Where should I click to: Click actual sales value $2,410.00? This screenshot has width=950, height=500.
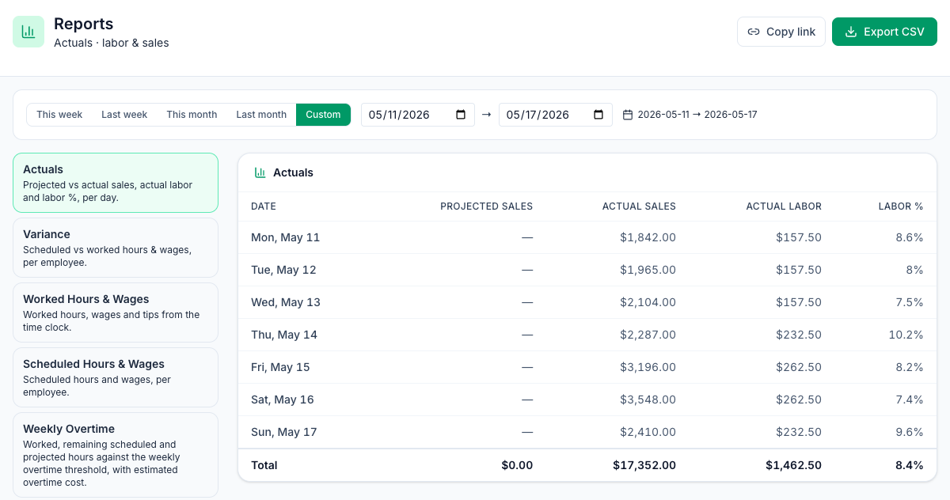[648, 432]
